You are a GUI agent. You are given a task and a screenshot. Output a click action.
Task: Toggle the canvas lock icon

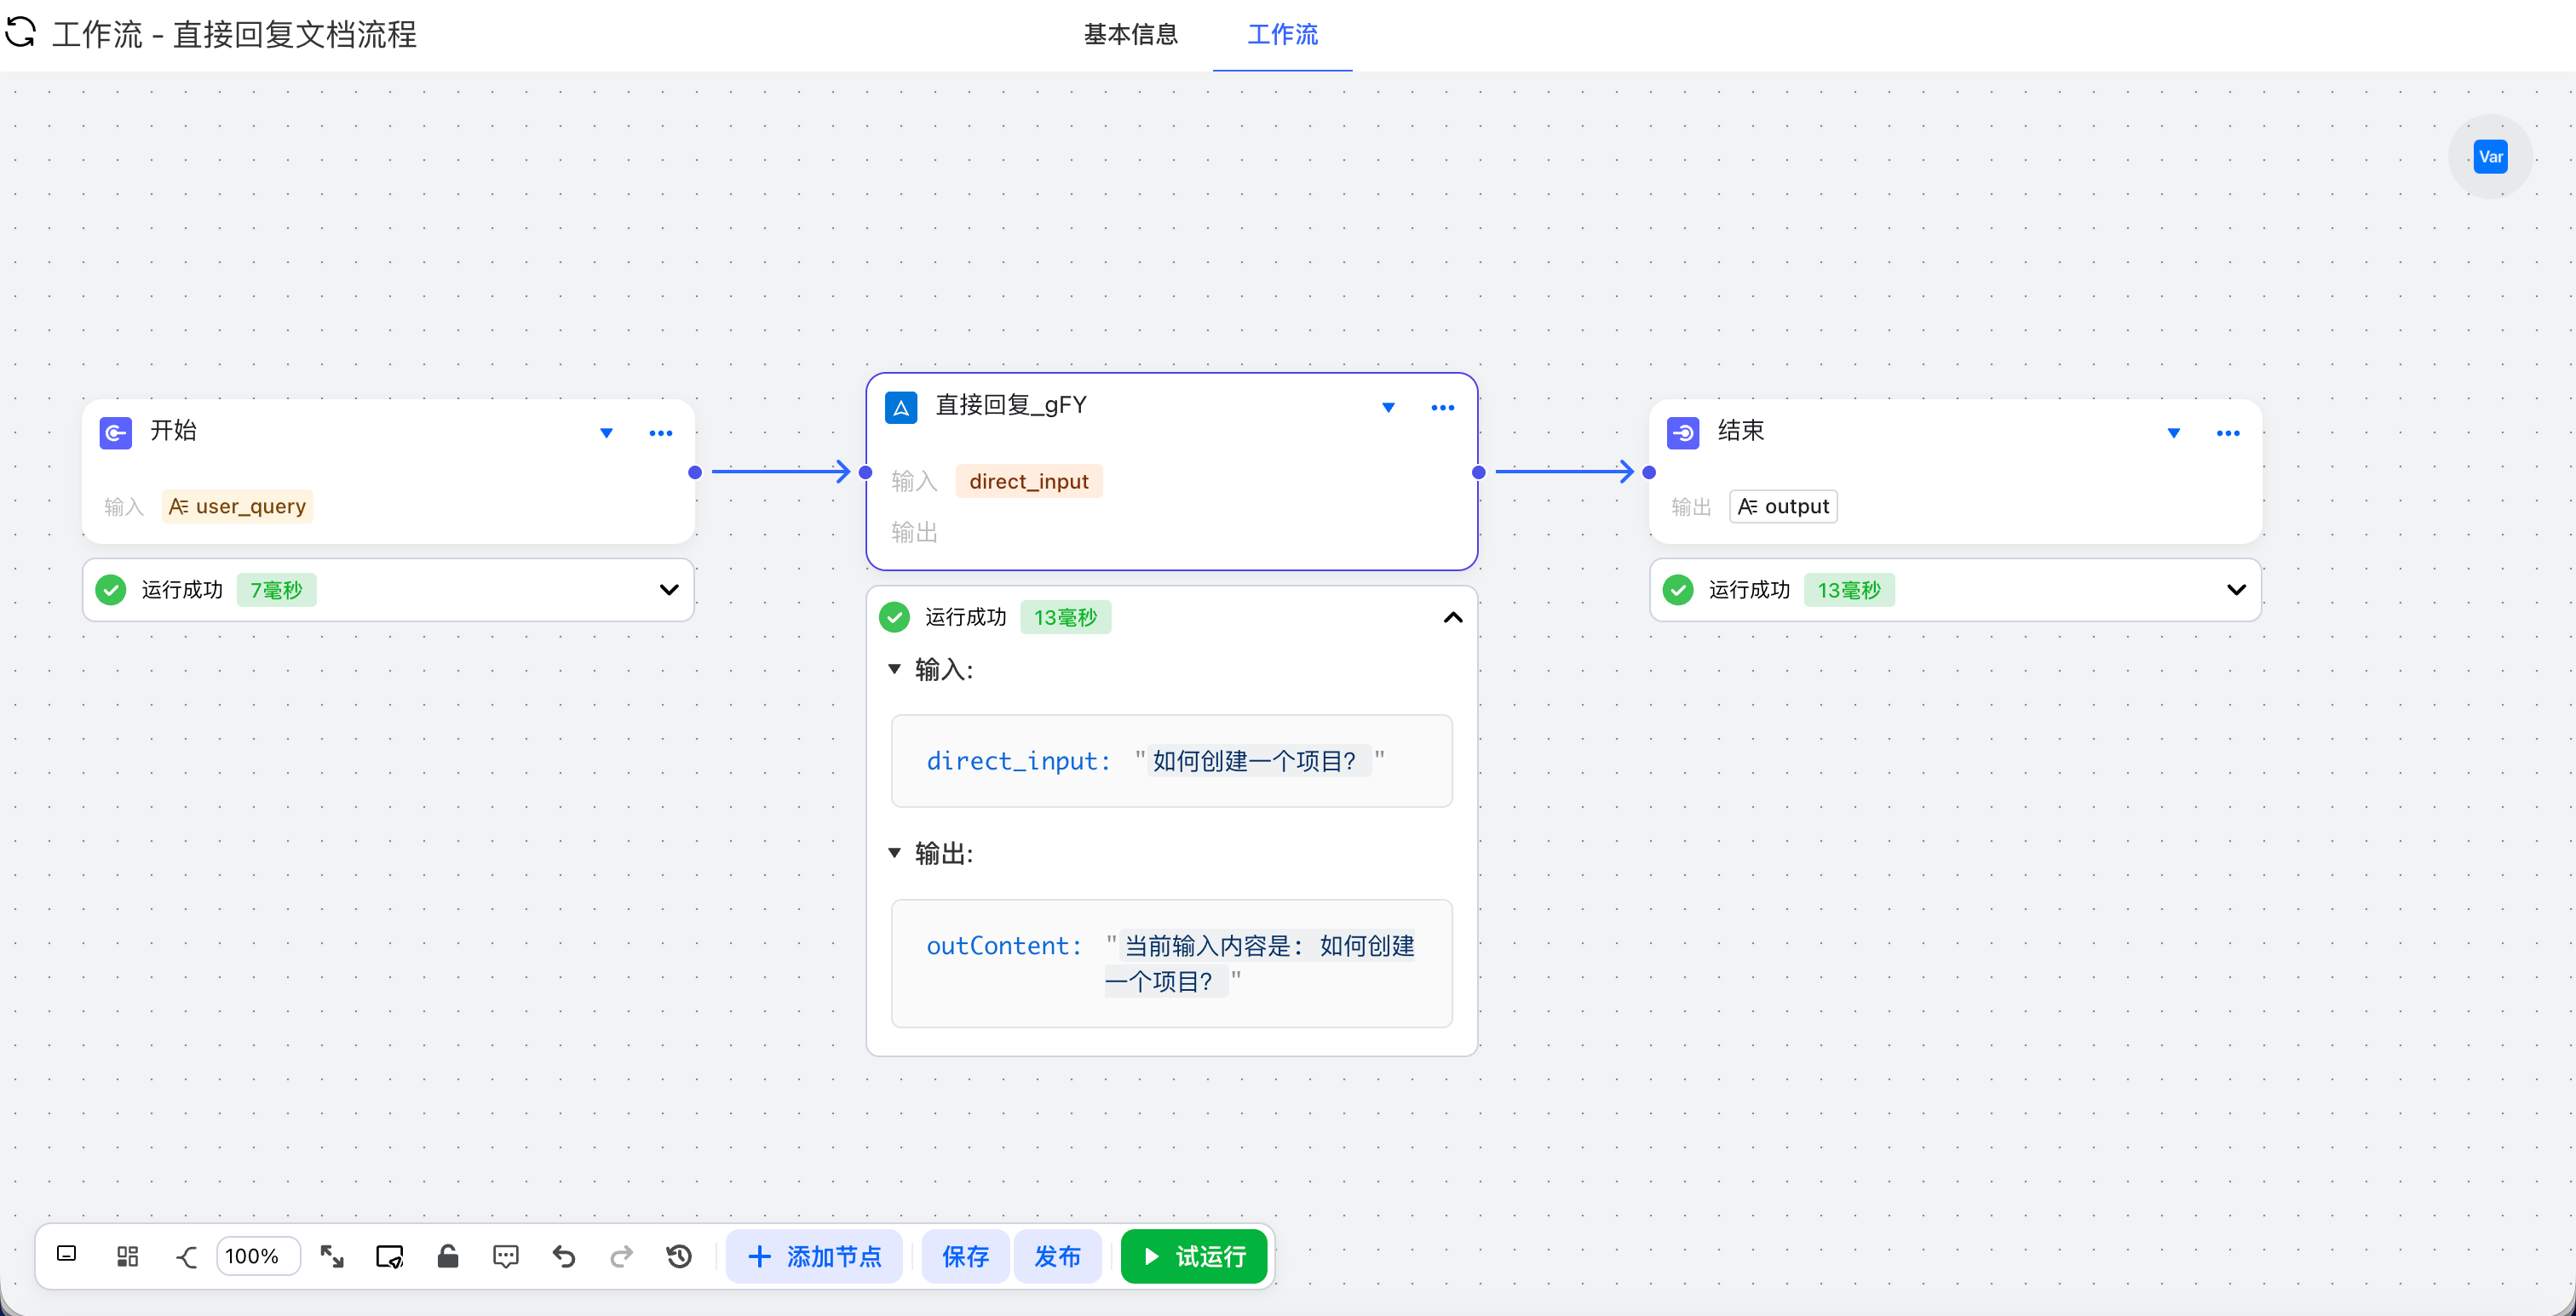(447, 1256)
